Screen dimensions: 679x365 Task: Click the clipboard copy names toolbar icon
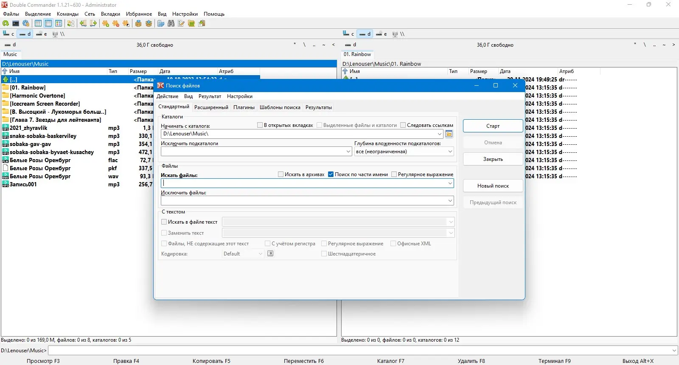coord(202,23)
